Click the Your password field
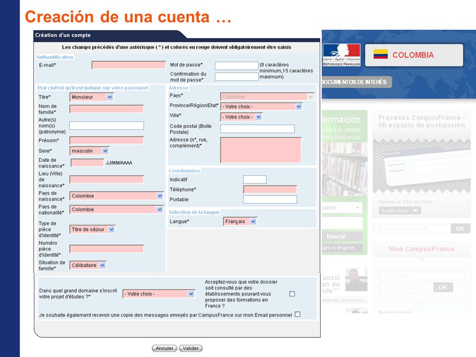The height and width of the screenshot is (357, 476). click(x=405, y=288)
